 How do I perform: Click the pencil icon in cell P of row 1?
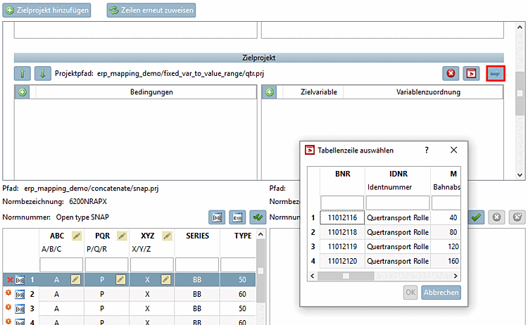pos(121,279)
